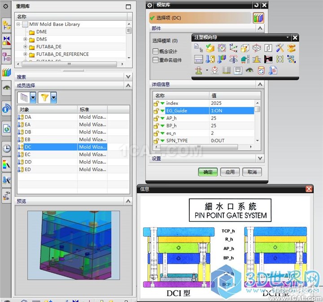Open Part Navigator tab in resource bar
This screenshot has height=302, width=323.
tap(6, 56)
